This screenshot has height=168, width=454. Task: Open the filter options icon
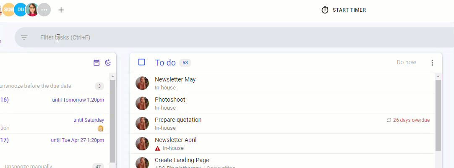coord(24,37)
